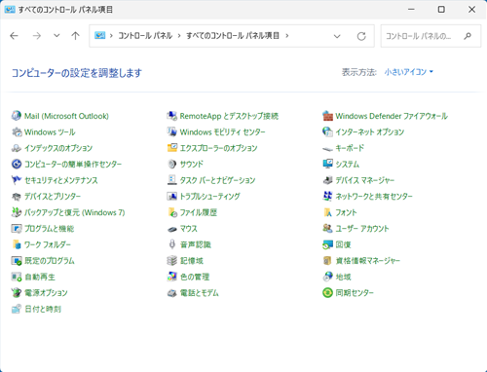The height and width of the screenshot is (372, 487).
Task: Click the 自動再生 icon
Action: pyautogui.click(x=17, y=277)
